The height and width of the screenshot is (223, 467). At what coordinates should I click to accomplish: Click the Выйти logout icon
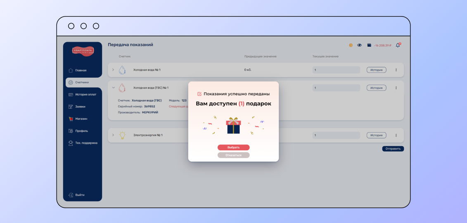pos(71,195)
